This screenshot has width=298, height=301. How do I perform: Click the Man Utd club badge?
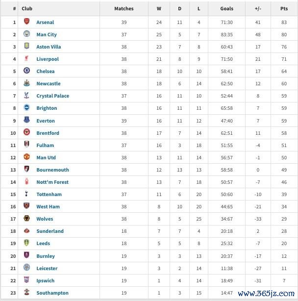[x=26, y=157]
